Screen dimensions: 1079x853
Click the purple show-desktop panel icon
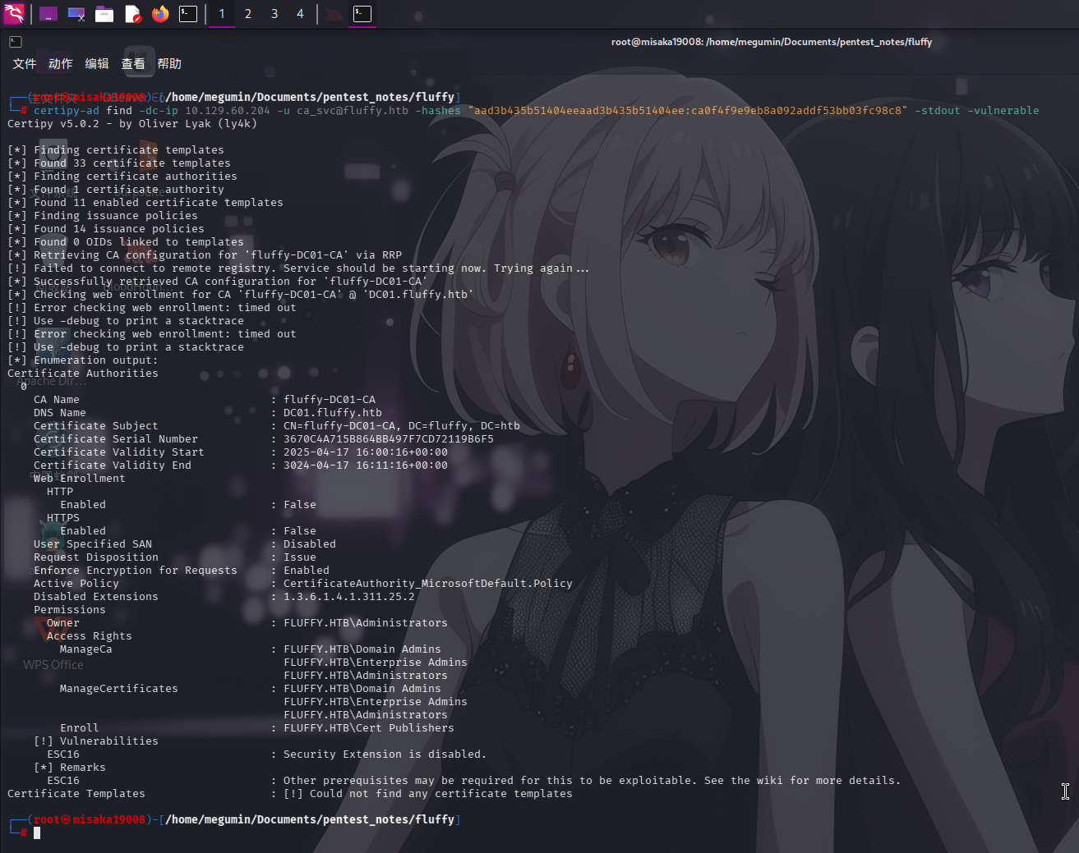(48, 14)
